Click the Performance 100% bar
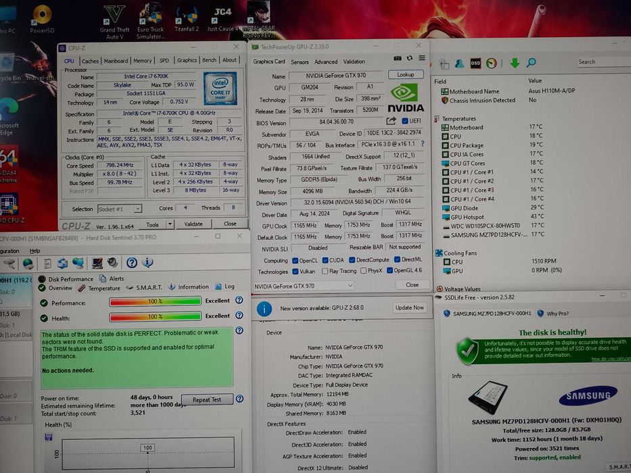 (x=155, y=301)
